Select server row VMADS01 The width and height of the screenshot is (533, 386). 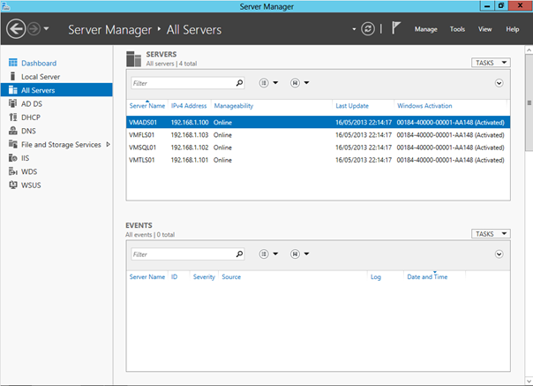pos(319,122)
